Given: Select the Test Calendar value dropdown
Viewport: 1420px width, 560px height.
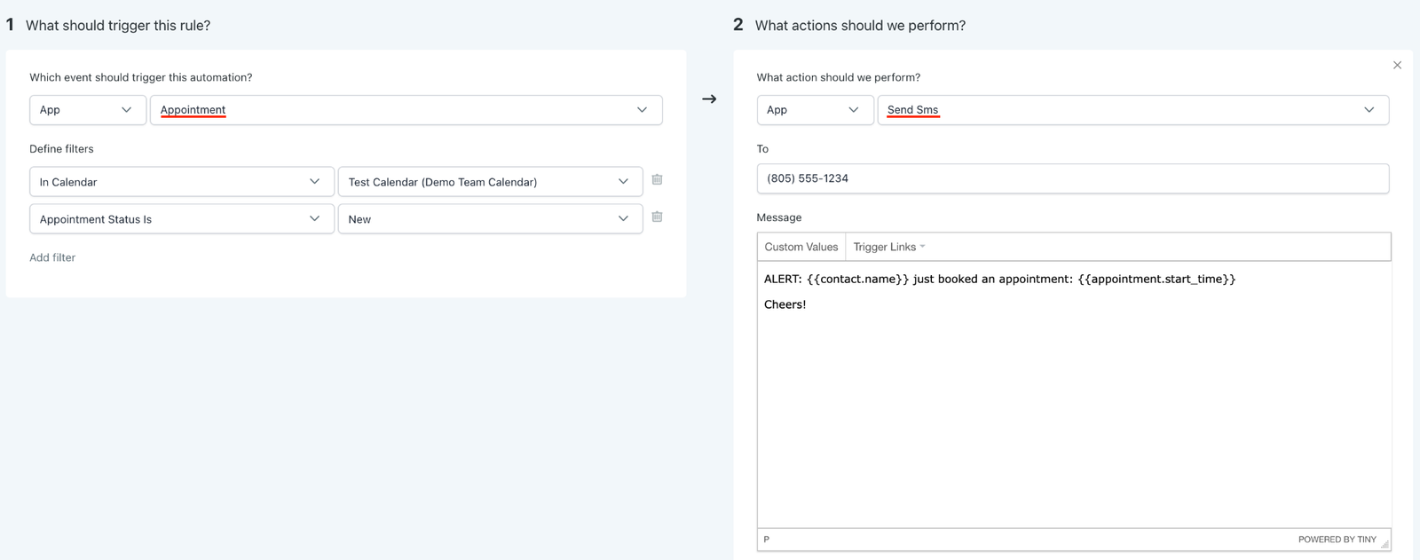Looking at the screenshot, I should (490, 182).
